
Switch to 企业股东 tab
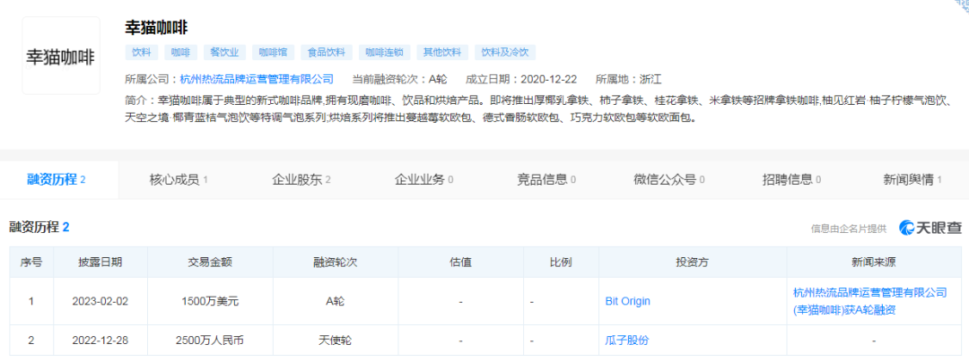click(301, 180)
